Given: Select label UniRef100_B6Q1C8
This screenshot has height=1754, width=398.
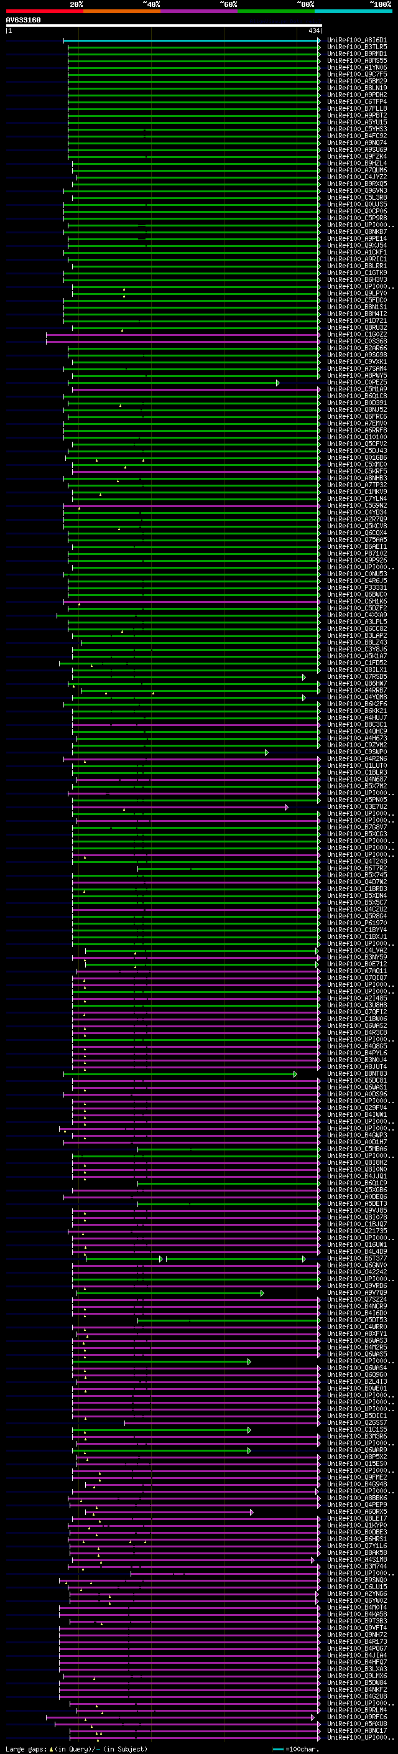Looking at the screenshot, I should tap(356, 396).
